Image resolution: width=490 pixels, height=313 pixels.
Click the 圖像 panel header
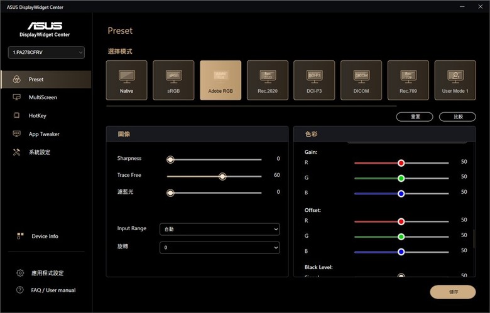pos(197,134)
